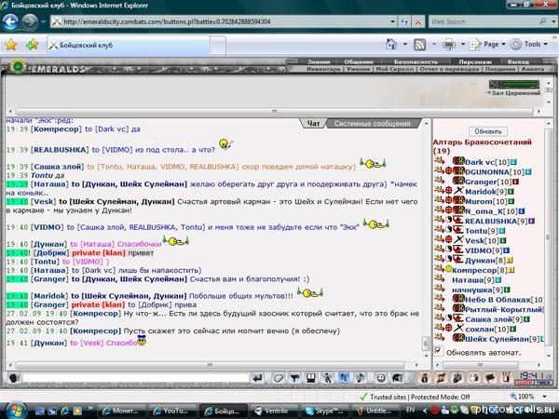Switch to the Системные сообщения tab
559x419 pixels.
point(372,124)
